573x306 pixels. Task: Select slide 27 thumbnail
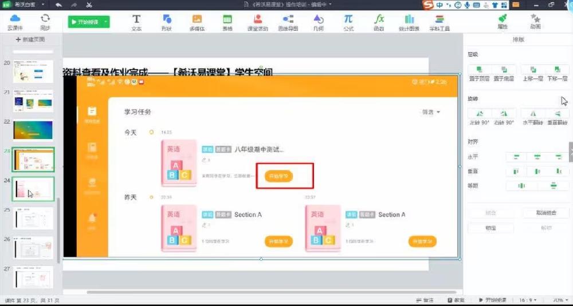pos(33,277)
